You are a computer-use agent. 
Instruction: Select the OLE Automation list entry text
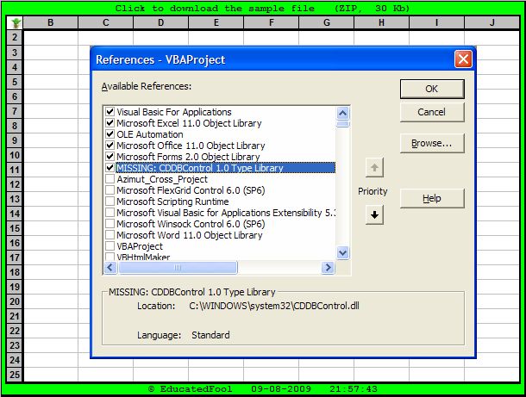tap(150, 134)
